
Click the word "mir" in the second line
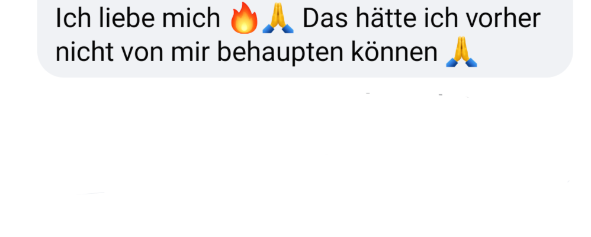coord(190,52)
